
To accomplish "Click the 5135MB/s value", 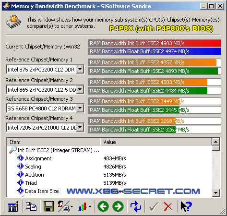I will 115,175.
